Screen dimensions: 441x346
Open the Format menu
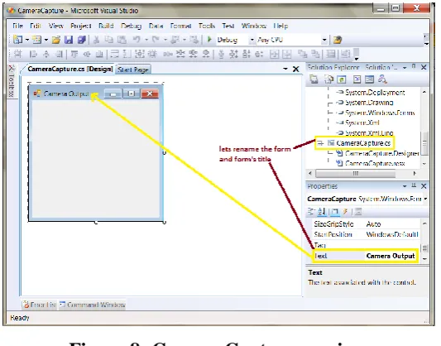click(x=180, y=26)
